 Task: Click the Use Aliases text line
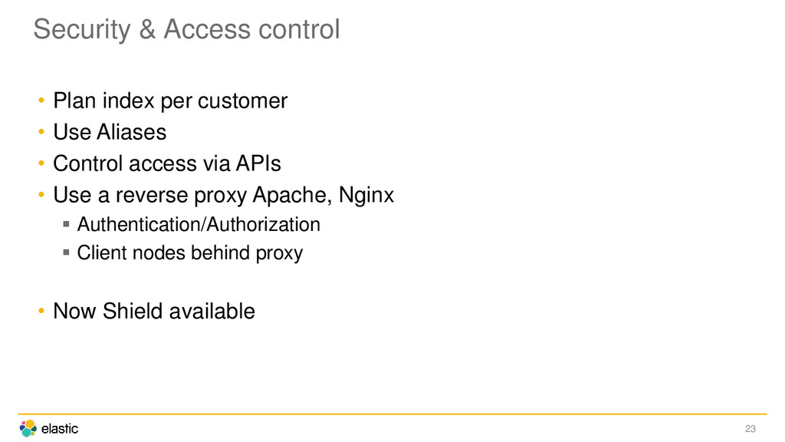click(x=110, y=132)
